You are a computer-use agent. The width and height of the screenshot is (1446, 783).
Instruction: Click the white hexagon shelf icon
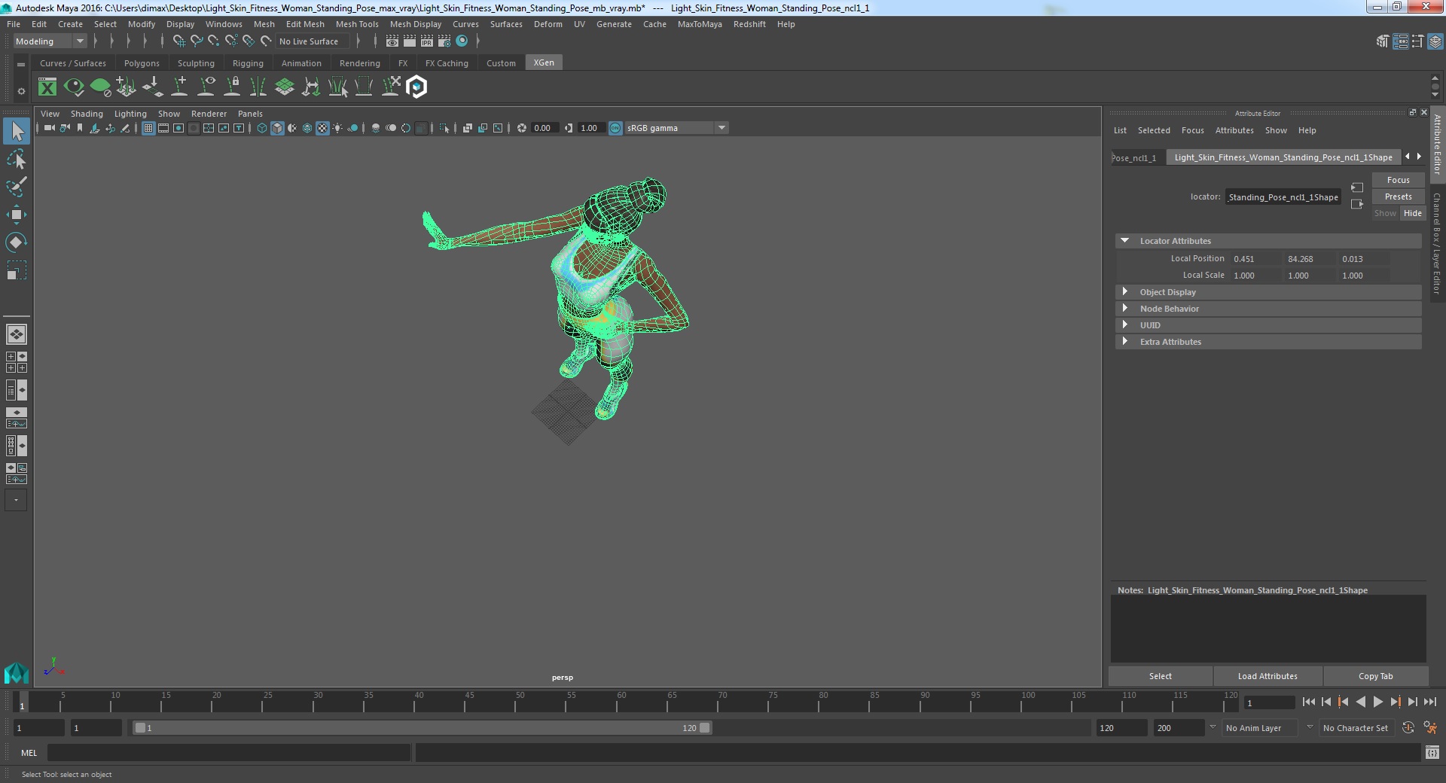pyautogui.click(x=416, y=87)
